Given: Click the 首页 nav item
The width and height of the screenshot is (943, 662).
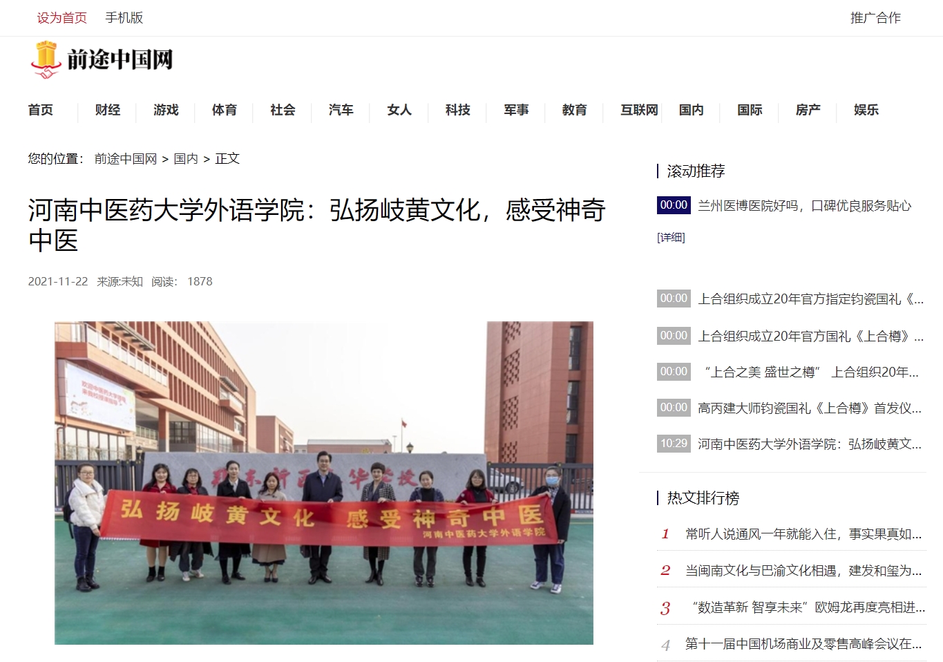Looking at the screenshot, I should pos(41,110).
